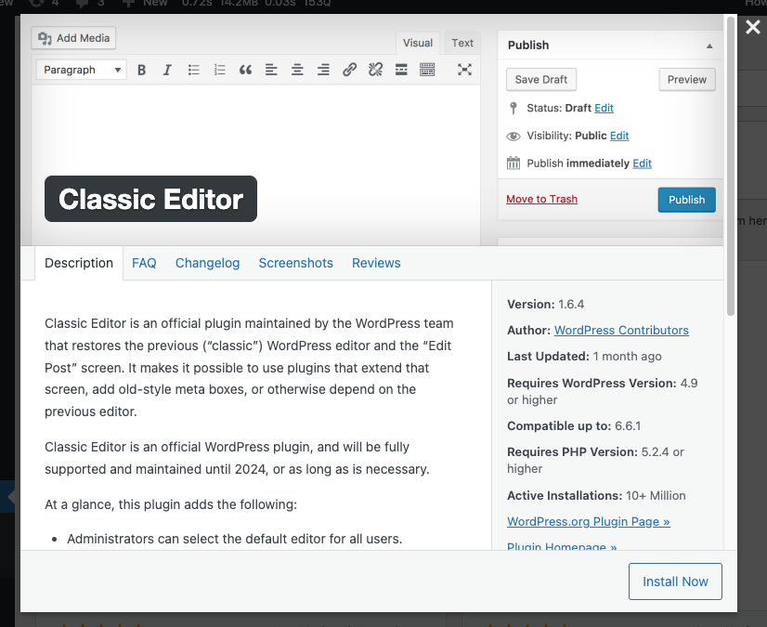The height and width of the screenshot is (627, 767).
Task: Switch the editor to Text mode
Action: (x=461, y=43)
